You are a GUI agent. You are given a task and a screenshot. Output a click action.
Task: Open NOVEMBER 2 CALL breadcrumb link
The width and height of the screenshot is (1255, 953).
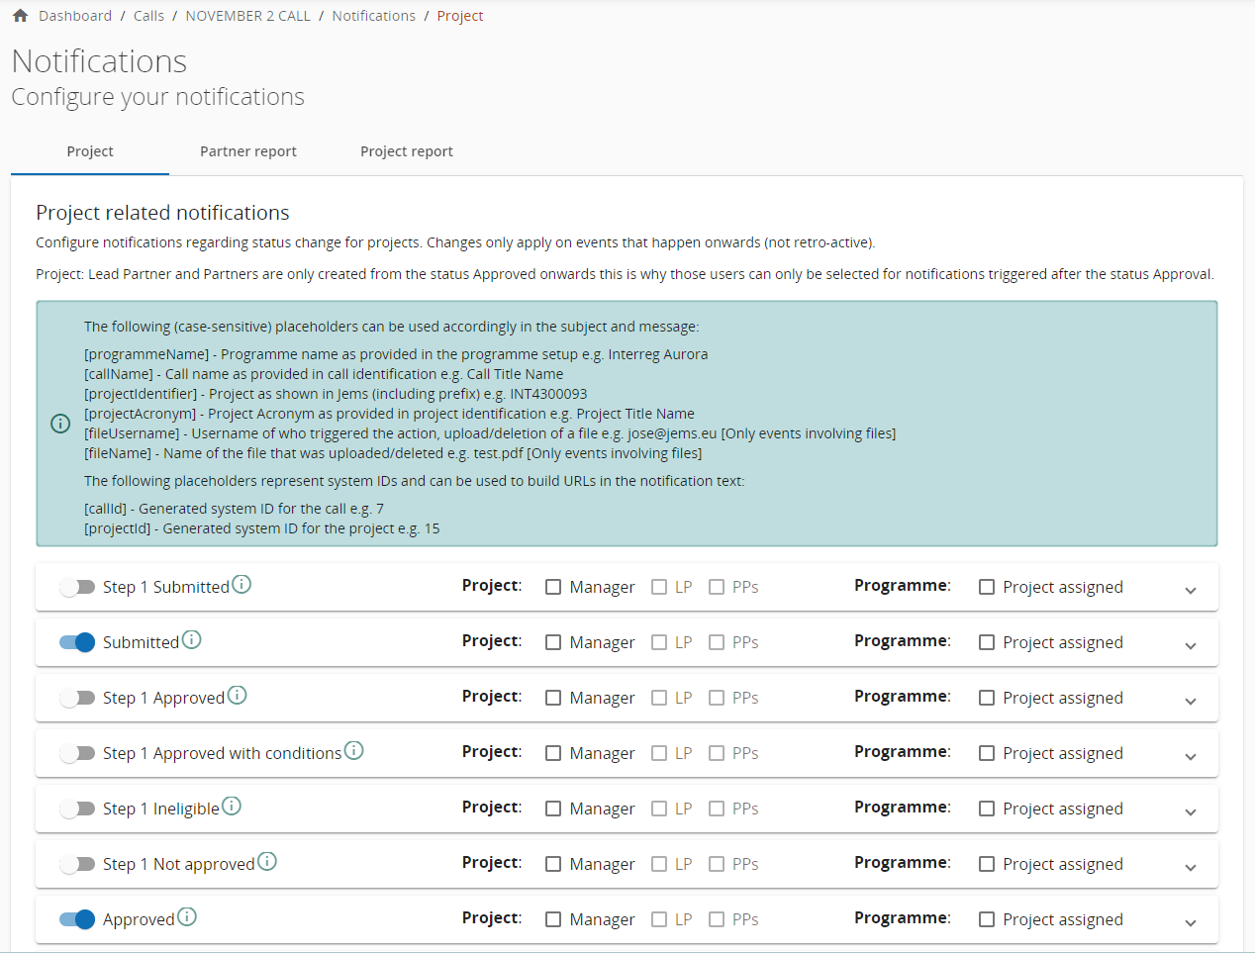tap(248, 16)
